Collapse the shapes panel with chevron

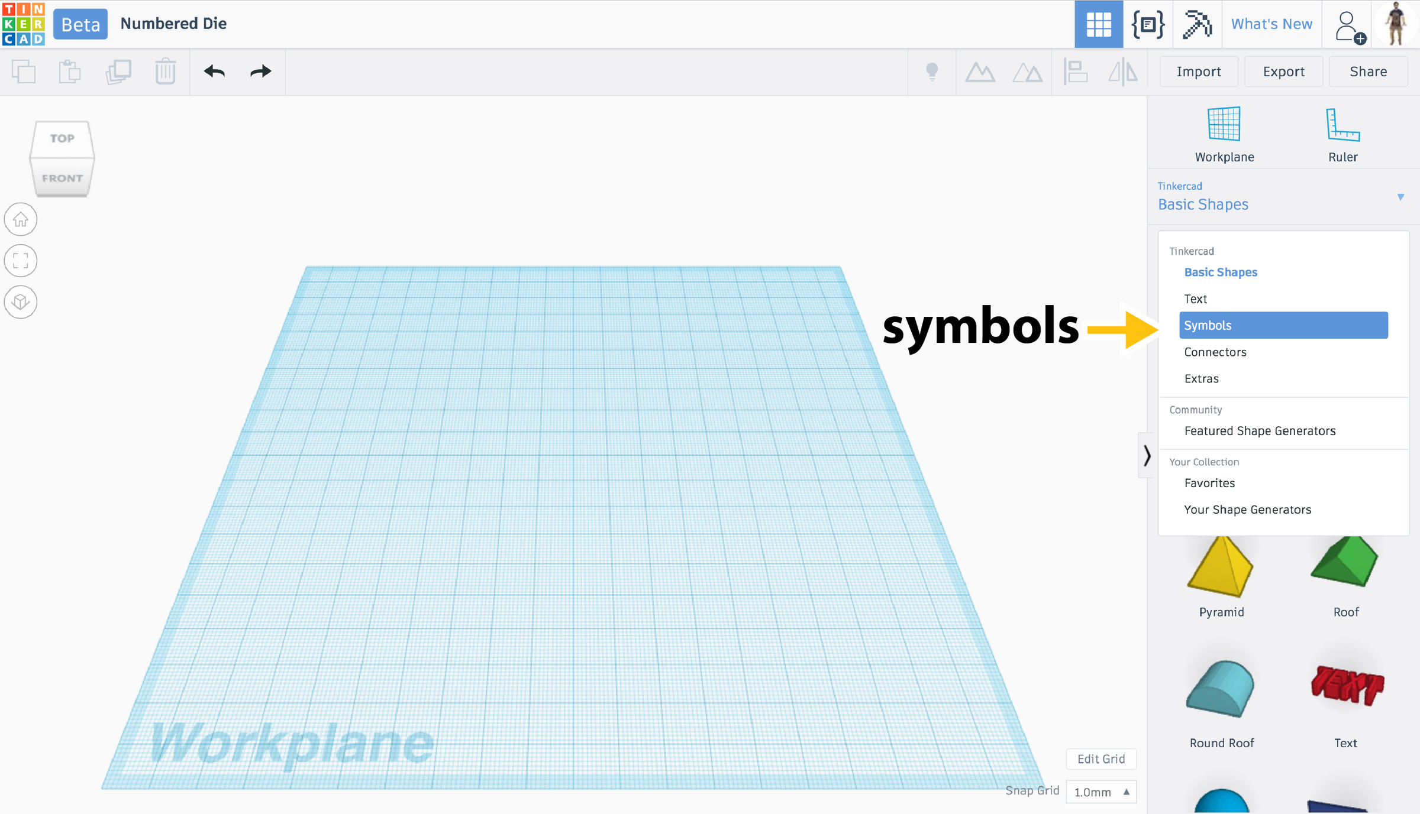pyautogui.click(x=1147, y=455)
